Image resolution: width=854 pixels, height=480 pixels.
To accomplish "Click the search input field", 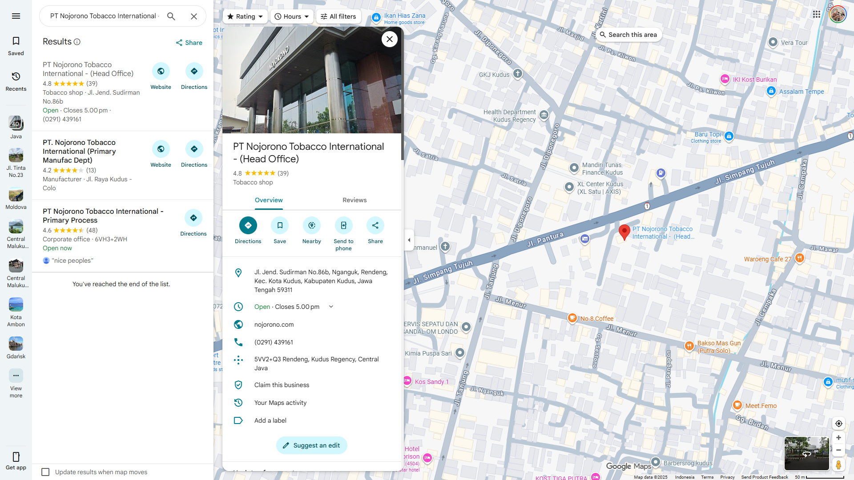I will pos(104,16).
